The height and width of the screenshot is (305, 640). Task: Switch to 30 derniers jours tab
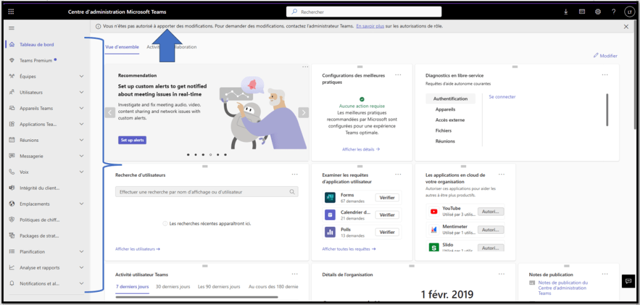(172, 286)
